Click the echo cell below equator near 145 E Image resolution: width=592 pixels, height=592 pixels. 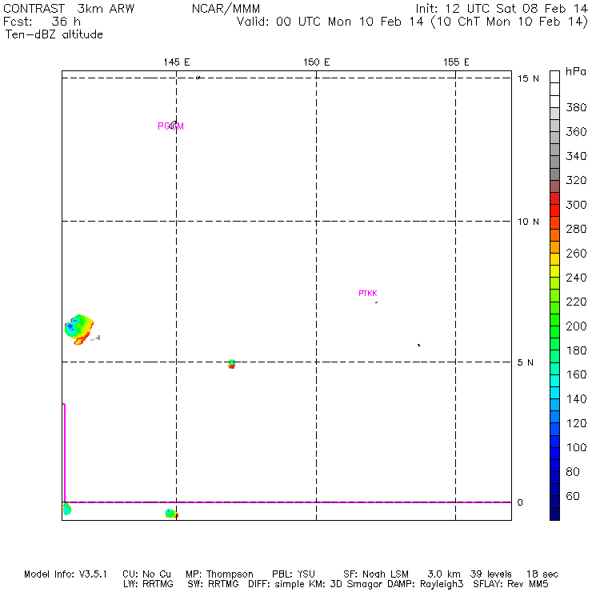171,514
